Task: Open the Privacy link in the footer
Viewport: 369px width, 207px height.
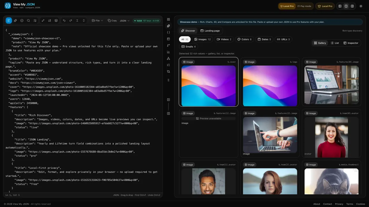Action: tap(339, 204)
